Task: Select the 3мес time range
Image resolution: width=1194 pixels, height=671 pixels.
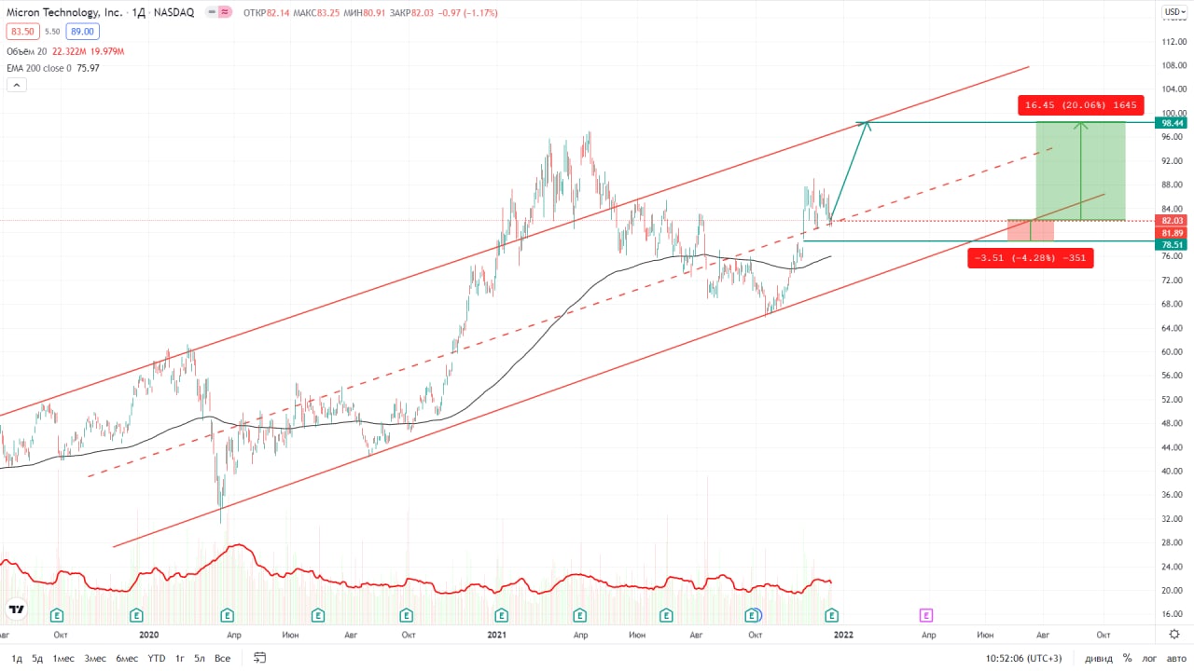Action: [95, 658]
